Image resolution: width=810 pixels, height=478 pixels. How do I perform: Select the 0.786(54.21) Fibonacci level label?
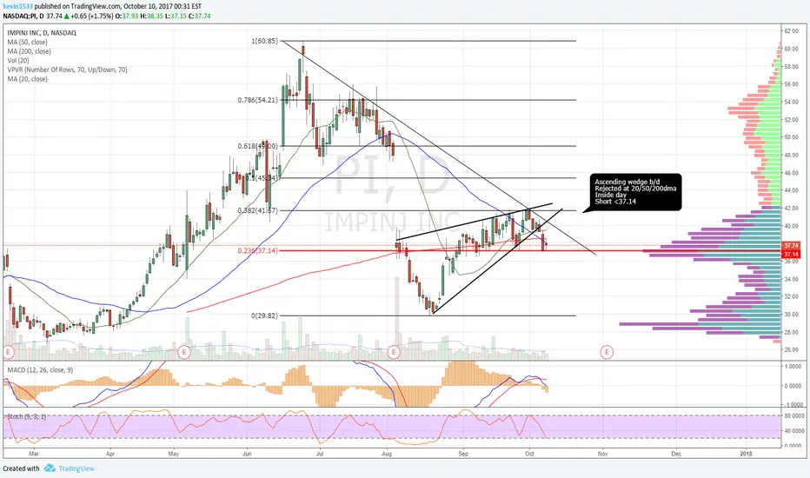click(x=258, y=100)
